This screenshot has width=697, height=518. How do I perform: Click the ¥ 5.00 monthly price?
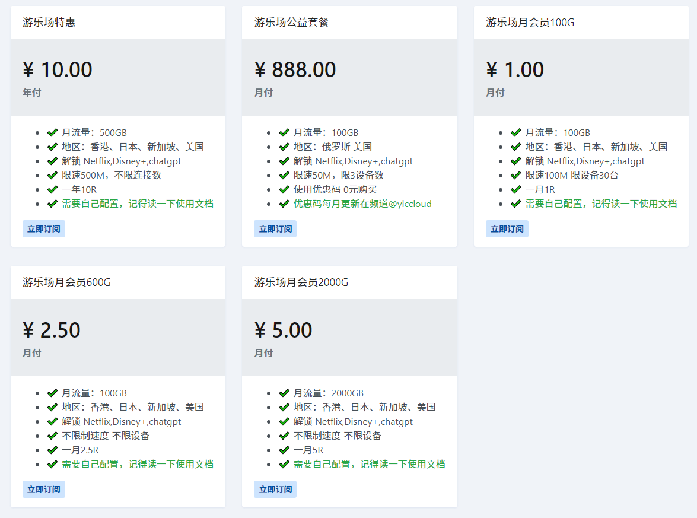(283, 330)
